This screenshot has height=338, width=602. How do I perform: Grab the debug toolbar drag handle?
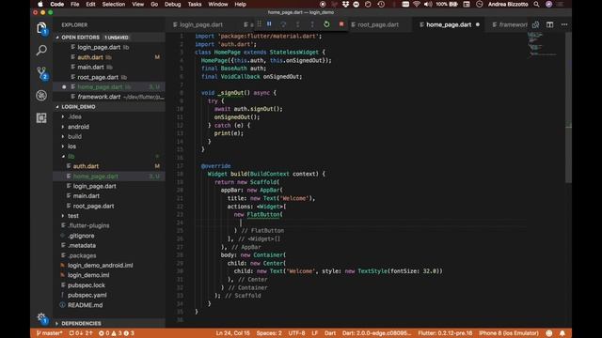(x=260, y=24)
